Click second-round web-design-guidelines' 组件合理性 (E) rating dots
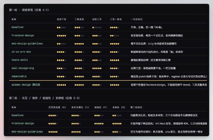The width and height of the screenshot is (213, 140). (76, 132)
